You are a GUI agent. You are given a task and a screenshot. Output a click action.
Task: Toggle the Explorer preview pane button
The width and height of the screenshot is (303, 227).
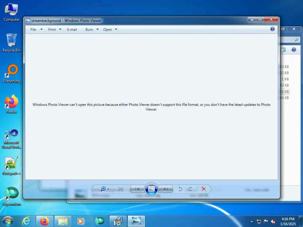coord(283,50)
